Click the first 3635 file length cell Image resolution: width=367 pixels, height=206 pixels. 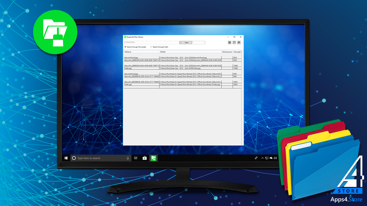[237, 57]
